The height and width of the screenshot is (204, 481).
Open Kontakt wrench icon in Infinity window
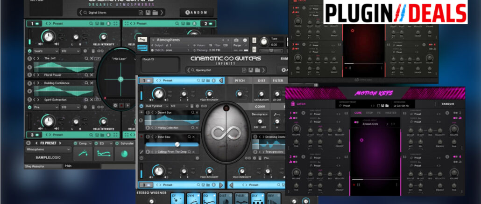pyautogui.click(x=142, y=40)
